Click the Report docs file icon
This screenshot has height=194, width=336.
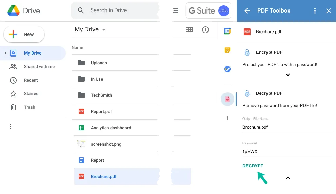[x=81, y=160]
